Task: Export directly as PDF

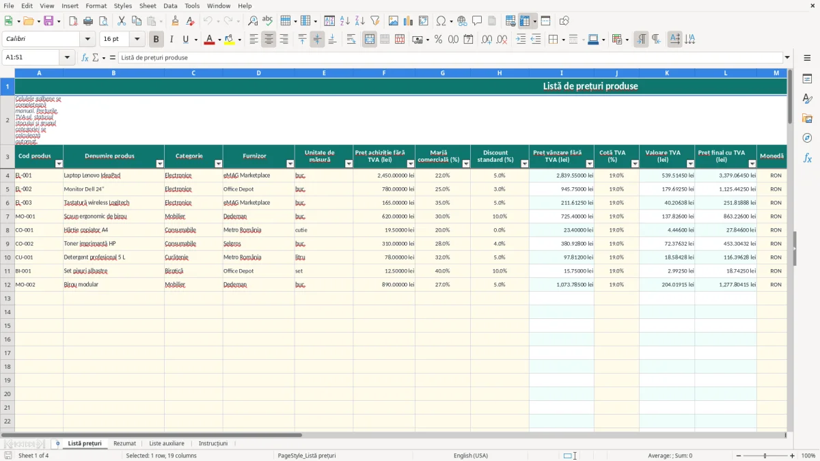Action: point(73,21)
